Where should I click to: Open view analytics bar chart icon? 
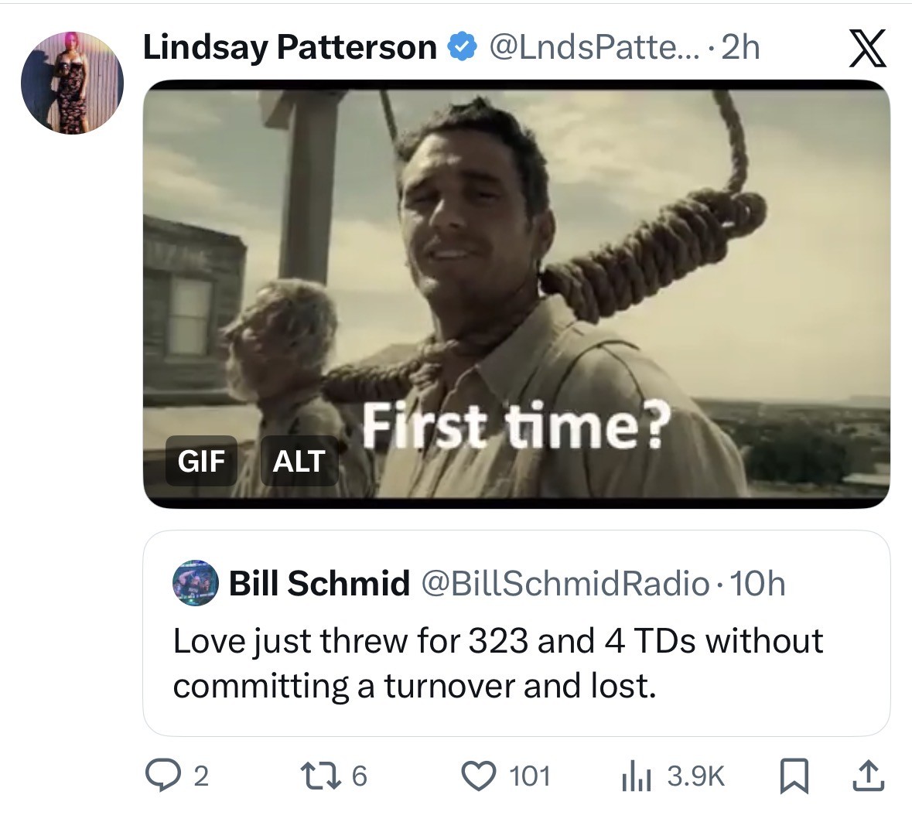click(x=634, y=775)
